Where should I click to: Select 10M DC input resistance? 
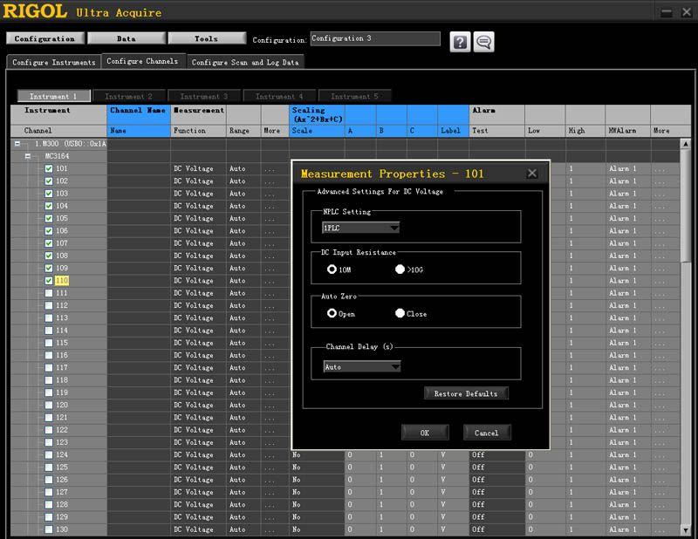point(332,269)
